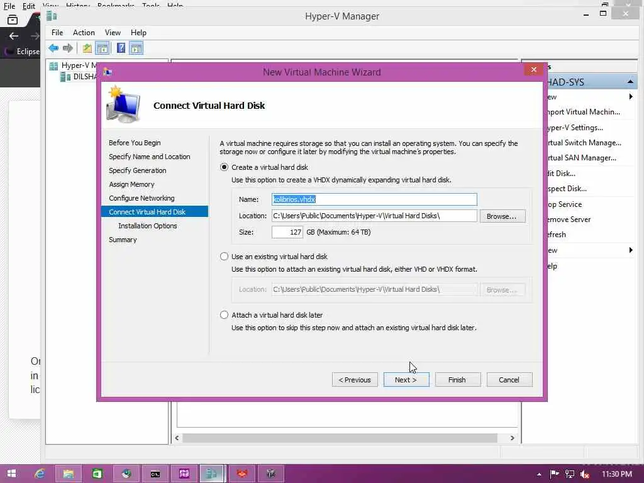Launch Internet Explorer from taskbar
This screenshot has width=644, height=483.
(x=40, y=474)
